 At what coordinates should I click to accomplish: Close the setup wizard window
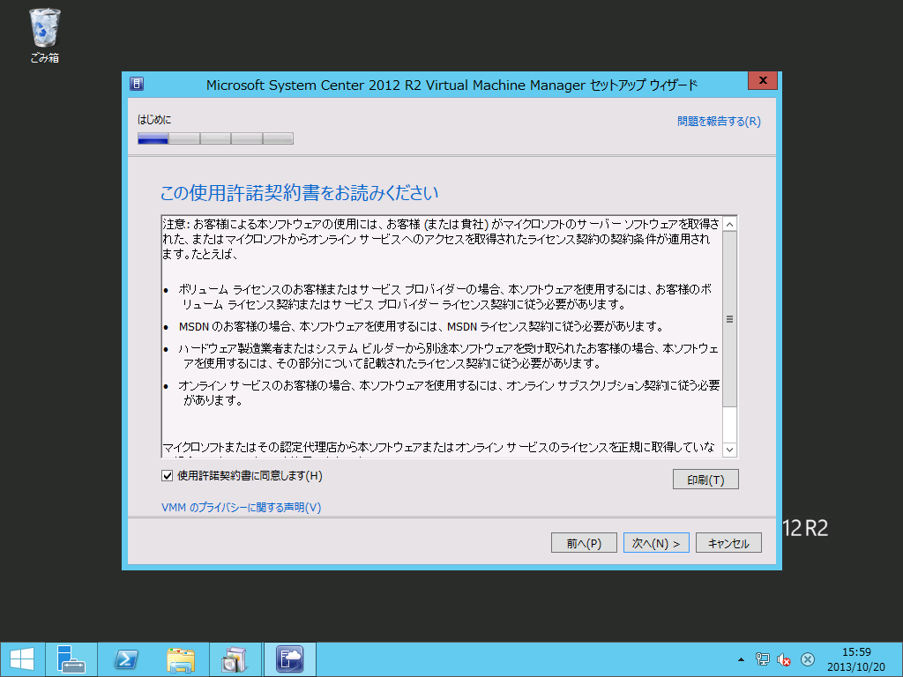763,80
